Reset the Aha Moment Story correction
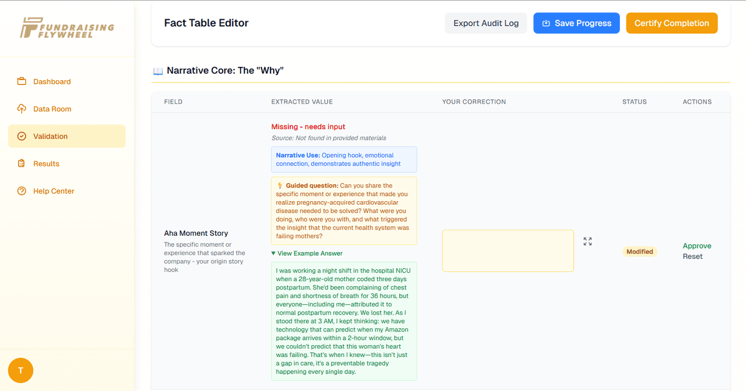The height and width of the screenshot is (391, 746). click(693, 256)
